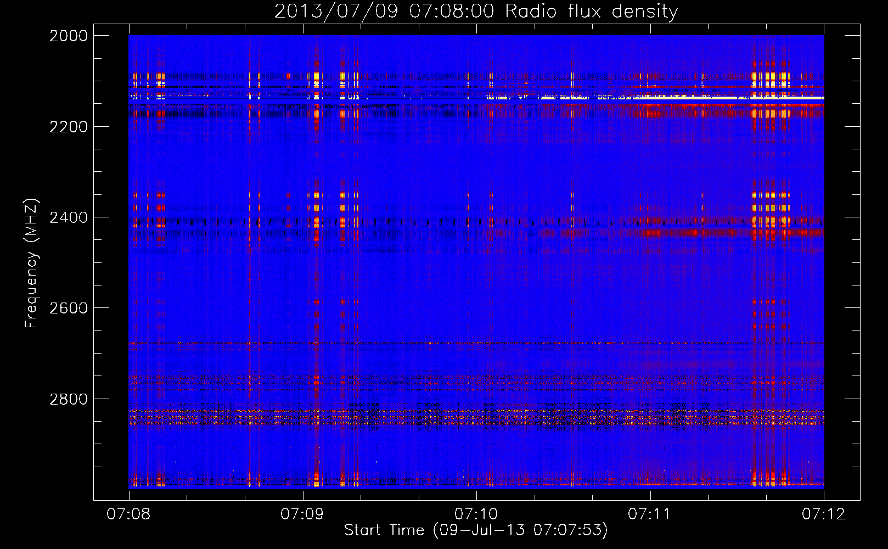Click the 07:08 time axis label
This screenshot has width=888, height=549.
pos(128,514)
